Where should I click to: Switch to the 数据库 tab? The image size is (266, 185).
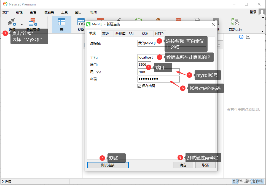[x=120, y=34]
